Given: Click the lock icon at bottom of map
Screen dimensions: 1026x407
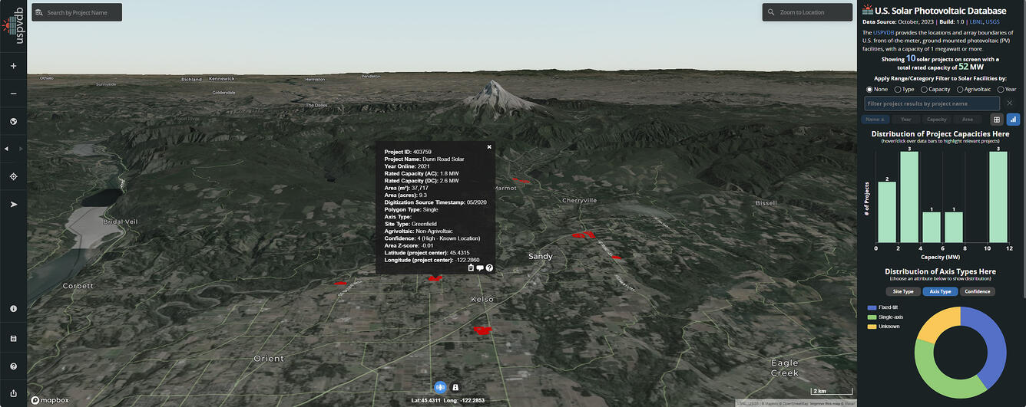Looking at the screenshot, I should tap(455, 388).
